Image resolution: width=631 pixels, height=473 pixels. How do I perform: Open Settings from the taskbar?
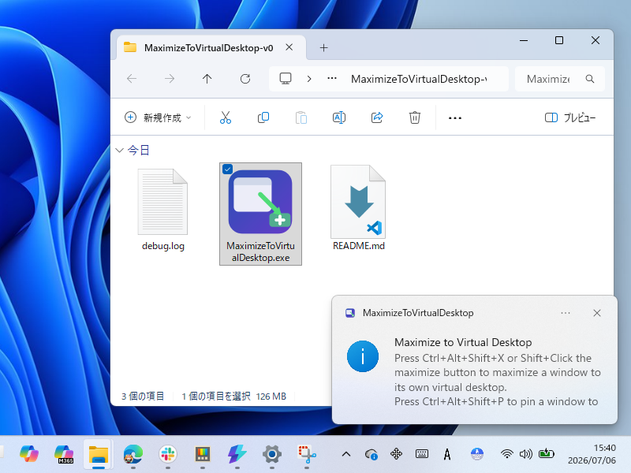point(271,454)
